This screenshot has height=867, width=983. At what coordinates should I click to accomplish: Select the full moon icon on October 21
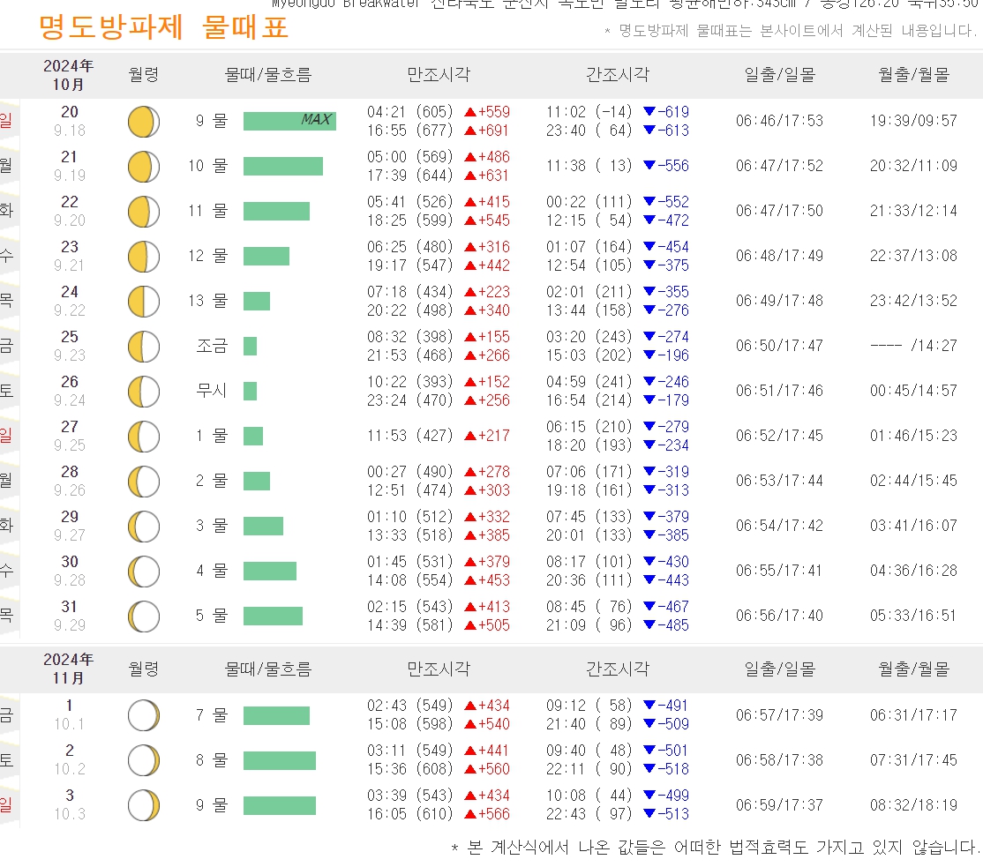click(142, 166)
